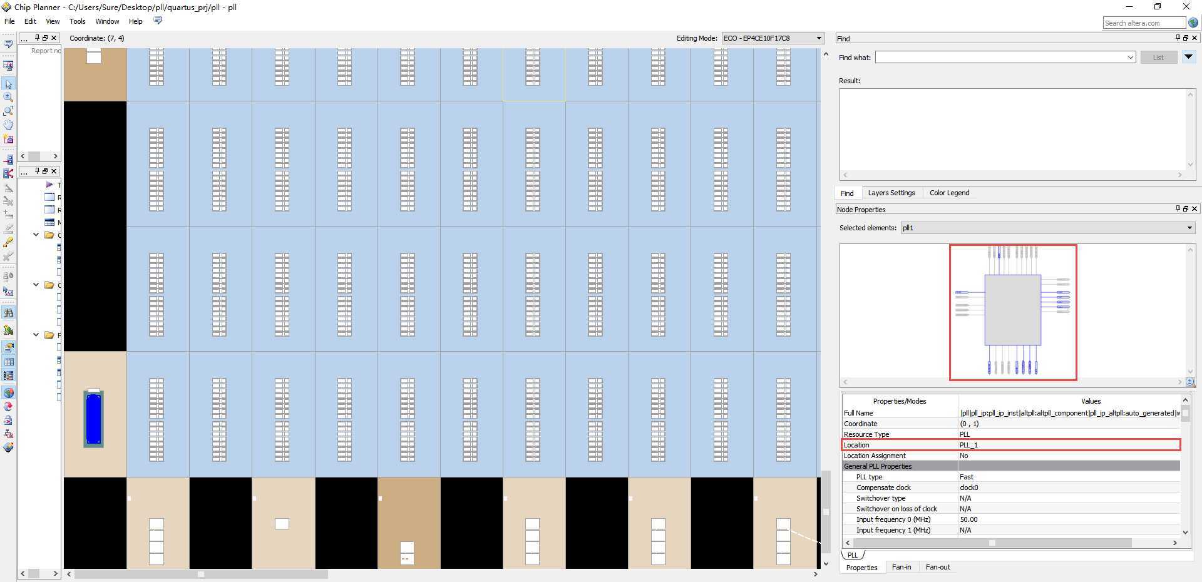Open the Window menu
This screenshot has width=1202, height=582.
pos(107,21)
